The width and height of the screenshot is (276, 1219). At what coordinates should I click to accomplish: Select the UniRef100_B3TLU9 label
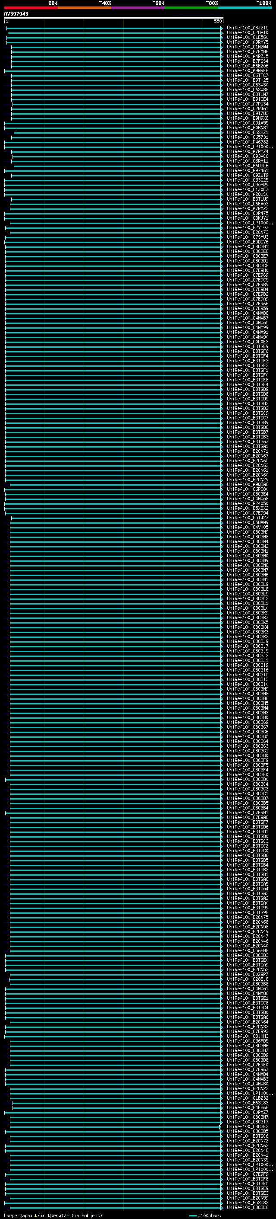[248, 199]
